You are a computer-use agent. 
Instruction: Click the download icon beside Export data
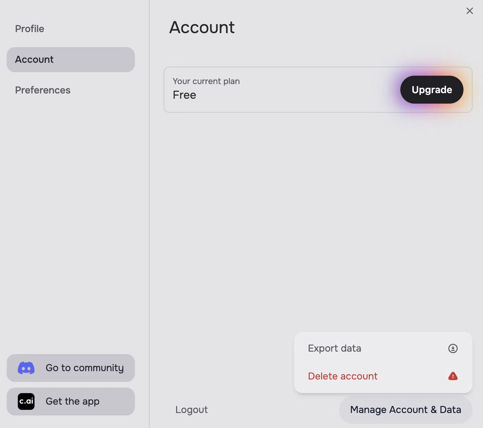[453, 348]
